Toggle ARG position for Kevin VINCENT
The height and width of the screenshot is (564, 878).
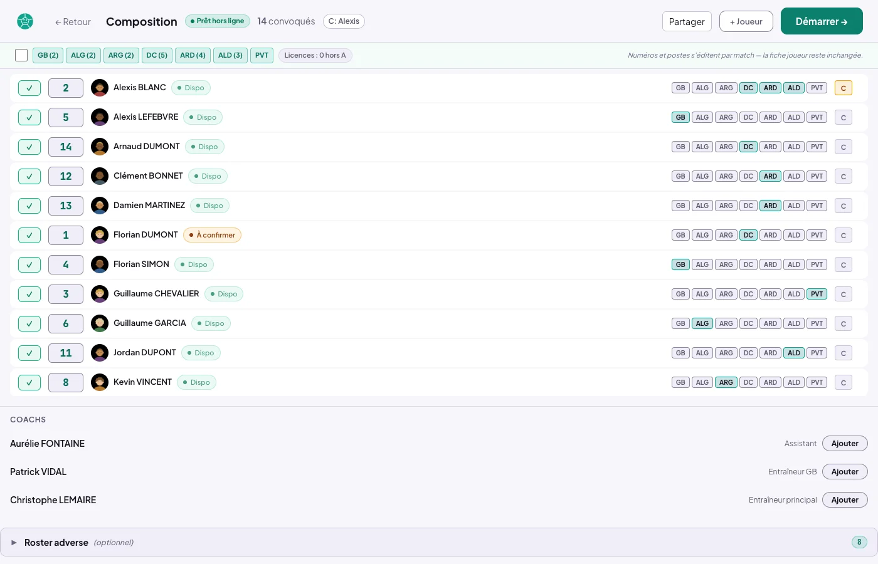[726, 382]
